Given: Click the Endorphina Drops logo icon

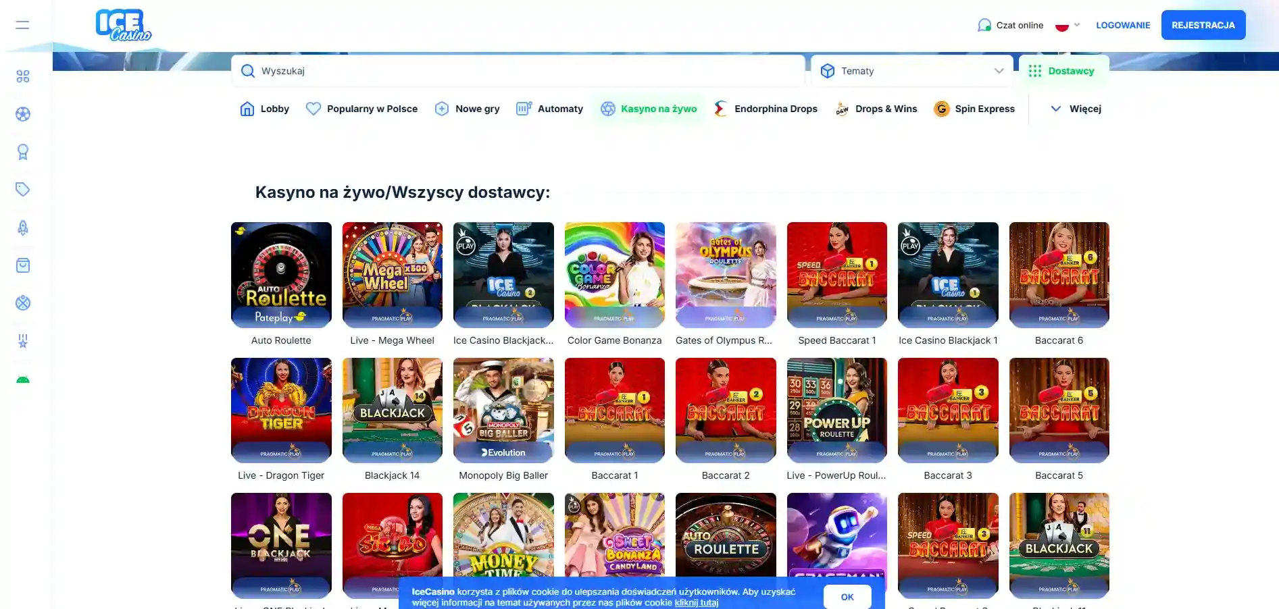Looking at the screenshot, I should [721, 109].
